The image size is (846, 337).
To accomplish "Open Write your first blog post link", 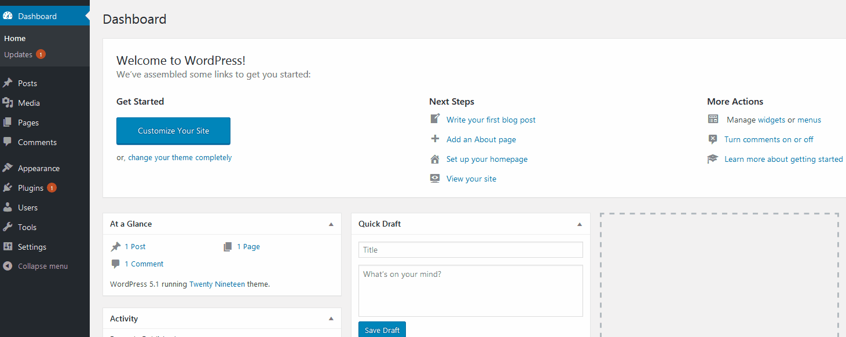I will click(491, 120).
